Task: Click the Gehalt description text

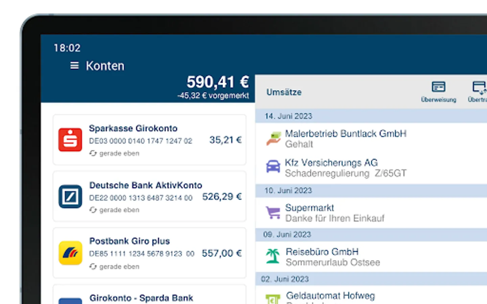Action: 299,144
